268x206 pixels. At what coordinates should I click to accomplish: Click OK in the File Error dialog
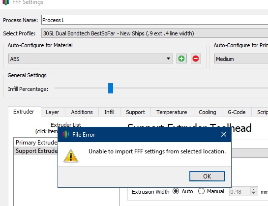[207, 176]
